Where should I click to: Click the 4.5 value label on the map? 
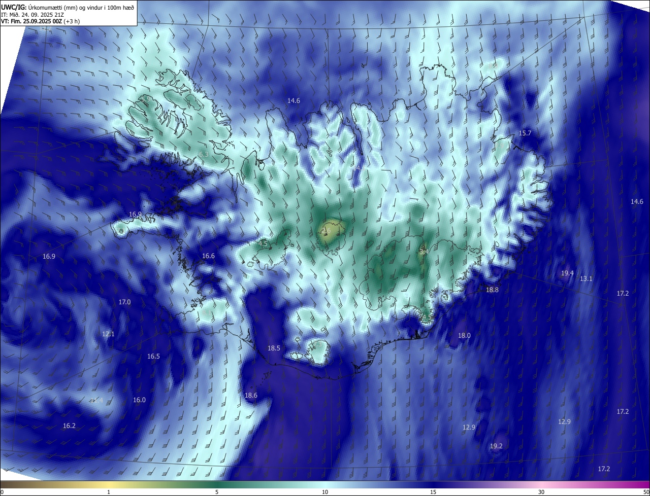pyautogui.click(x=263, y=243)
